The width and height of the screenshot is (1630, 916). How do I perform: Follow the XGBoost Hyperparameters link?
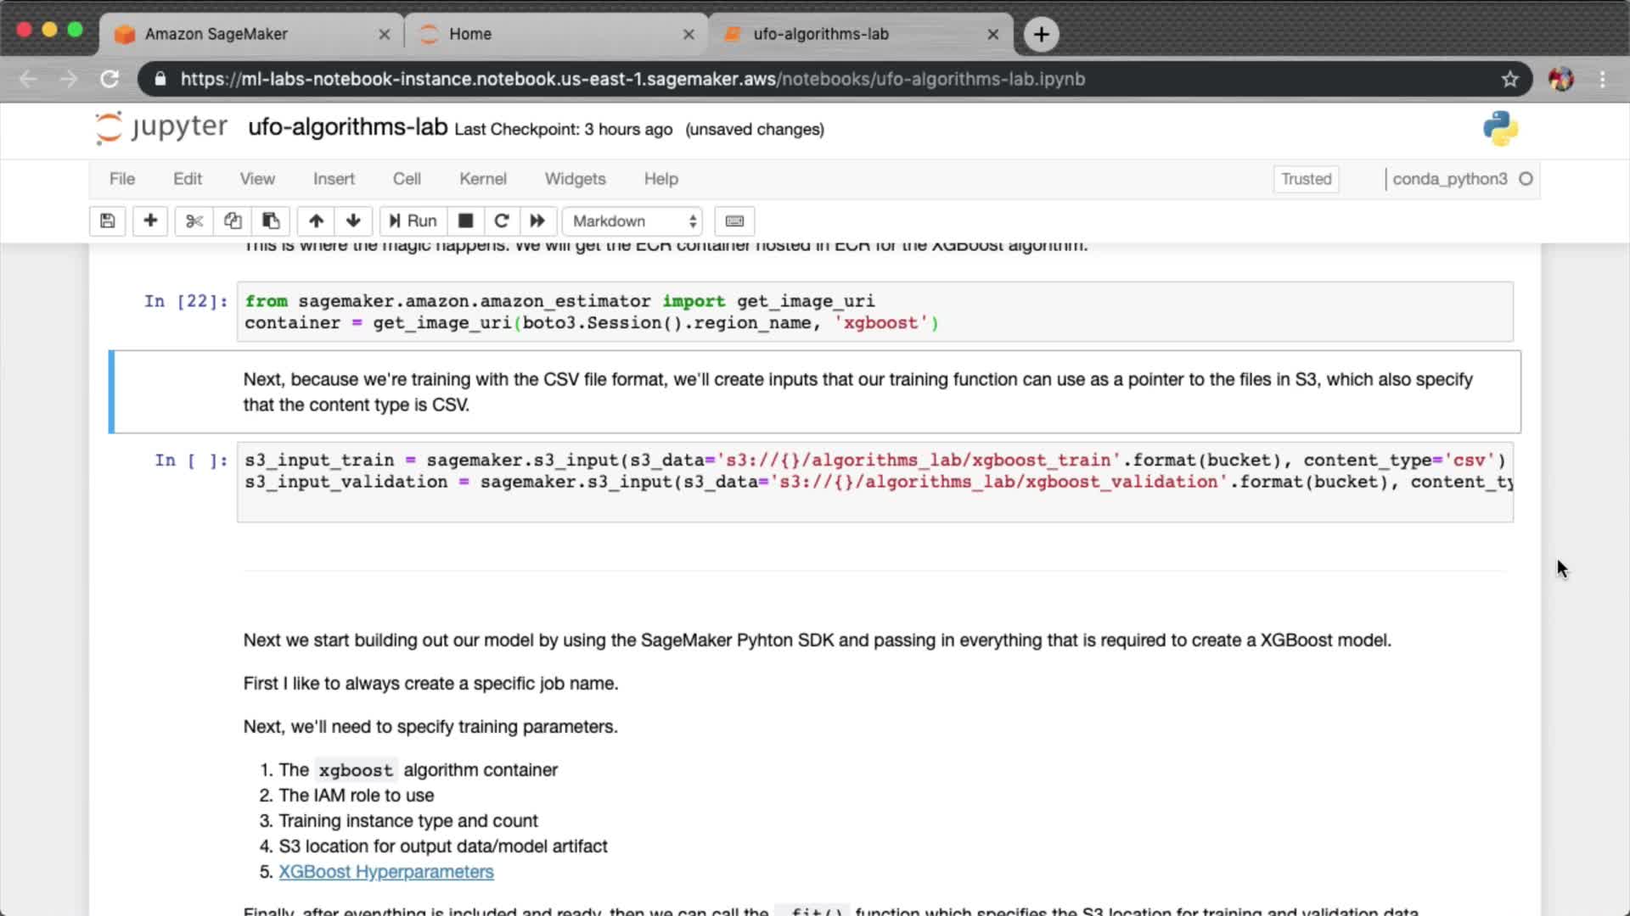pos(385,872)
